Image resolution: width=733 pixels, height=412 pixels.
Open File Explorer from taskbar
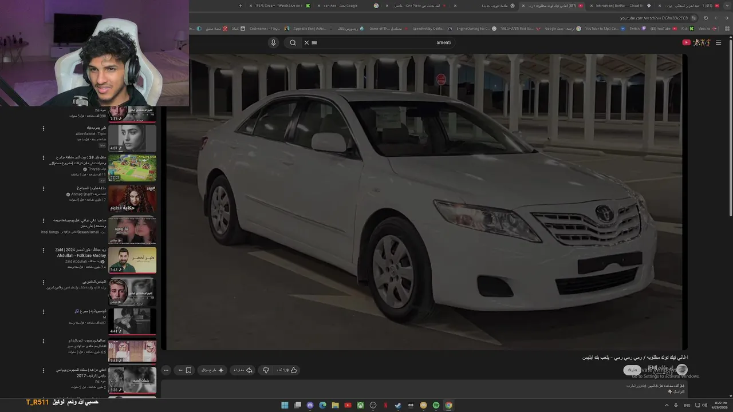[x=335, y=405]
